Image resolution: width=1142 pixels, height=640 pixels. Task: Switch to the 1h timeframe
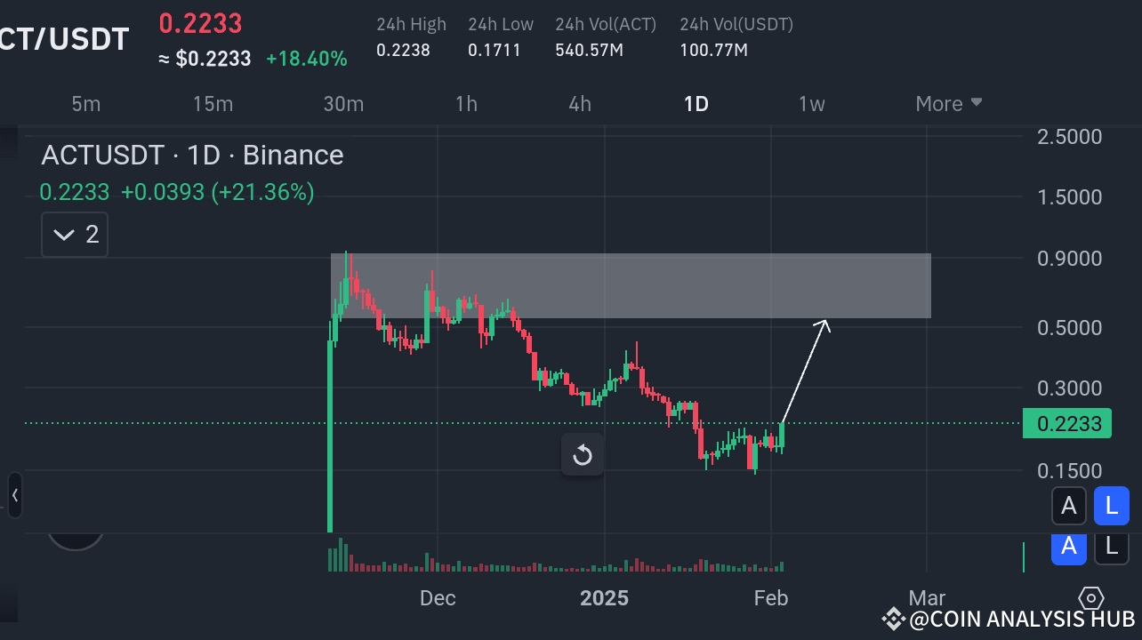click(466, 103)
